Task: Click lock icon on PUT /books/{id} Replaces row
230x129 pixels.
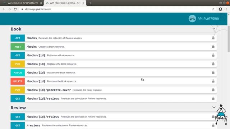Action: tap(213, 64)
